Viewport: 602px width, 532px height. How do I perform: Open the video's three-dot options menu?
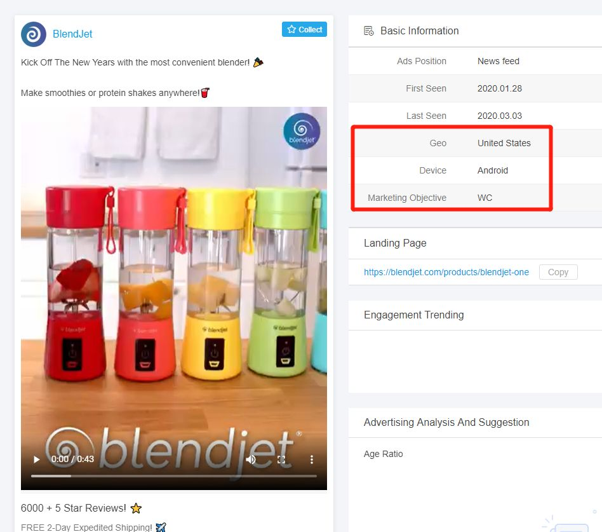tap(312, 460)
